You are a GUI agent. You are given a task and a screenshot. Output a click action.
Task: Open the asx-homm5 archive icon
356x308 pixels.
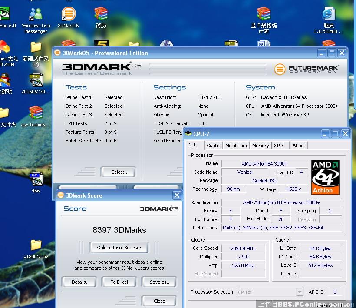click(36, 113)
